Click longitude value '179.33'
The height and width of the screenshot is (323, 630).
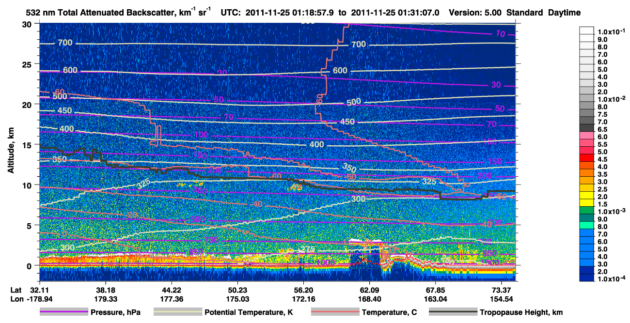tap(105, 299)
